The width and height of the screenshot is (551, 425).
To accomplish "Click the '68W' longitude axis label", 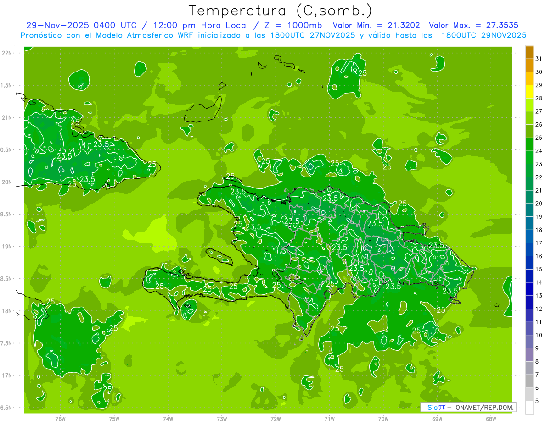I will coord(491,419).
